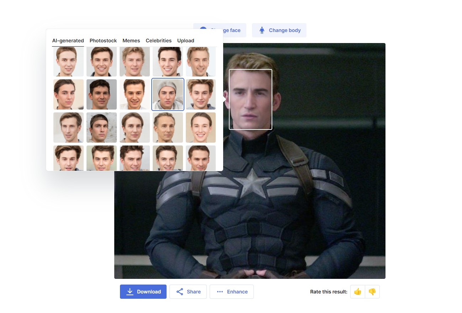
Task: Download the swapped image
Action: coord(143,292)
